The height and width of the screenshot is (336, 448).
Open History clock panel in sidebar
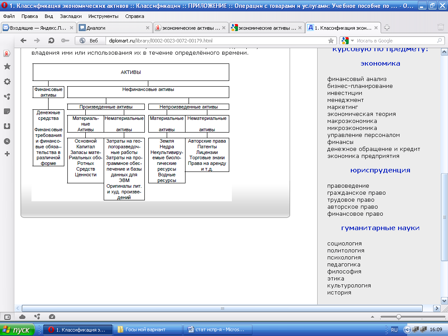(x=7, y=141)
